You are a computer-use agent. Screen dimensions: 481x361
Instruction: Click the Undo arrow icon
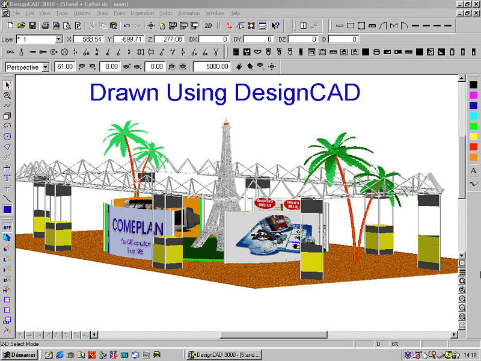tap(126, 26)
